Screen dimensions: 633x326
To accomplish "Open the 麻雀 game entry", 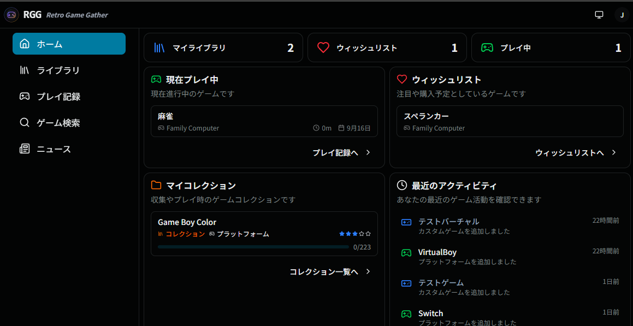I will 264,121.
